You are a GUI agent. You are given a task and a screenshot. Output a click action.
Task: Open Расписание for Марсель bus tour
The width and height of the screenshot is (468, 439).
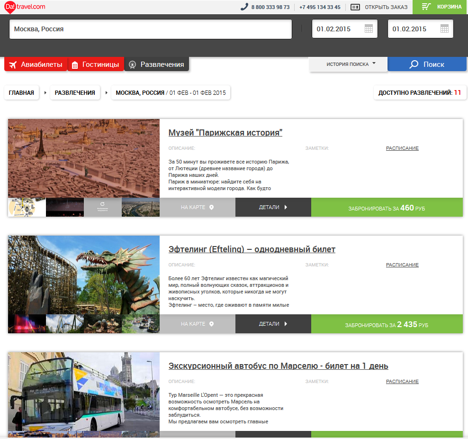(402, 382)
